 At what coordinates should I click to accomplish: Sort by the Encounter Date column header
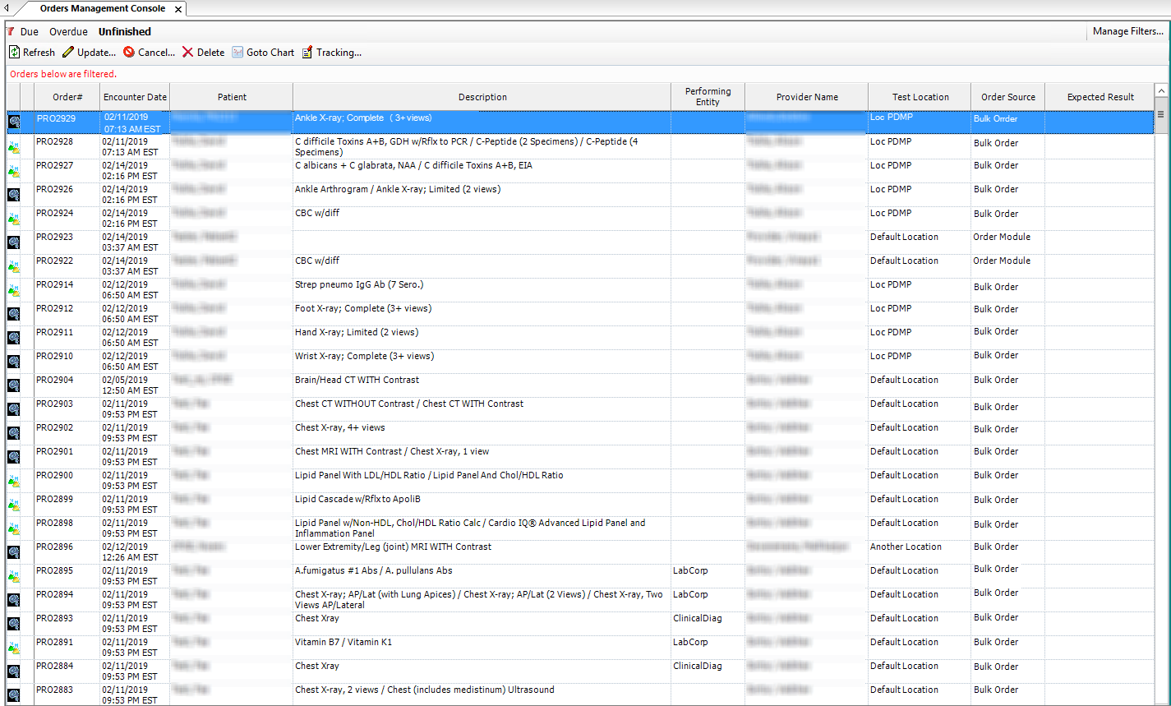135,97
